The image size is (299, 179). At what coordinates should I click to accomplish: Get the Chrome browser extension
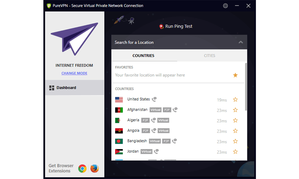click(83, 169)
